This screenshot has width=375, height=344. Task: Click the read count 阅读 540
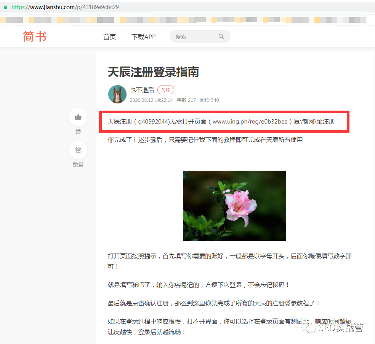tap(209, 100)
